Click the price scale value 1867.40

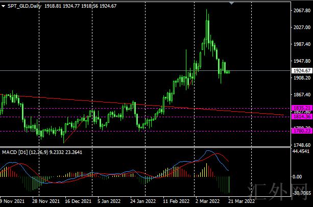(302, 94)
